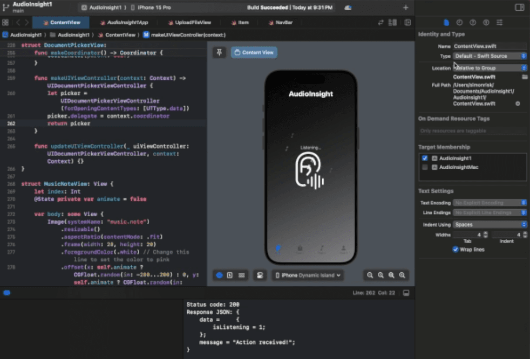Click the file Name input field
530x359 pixels.
[489, 46]
